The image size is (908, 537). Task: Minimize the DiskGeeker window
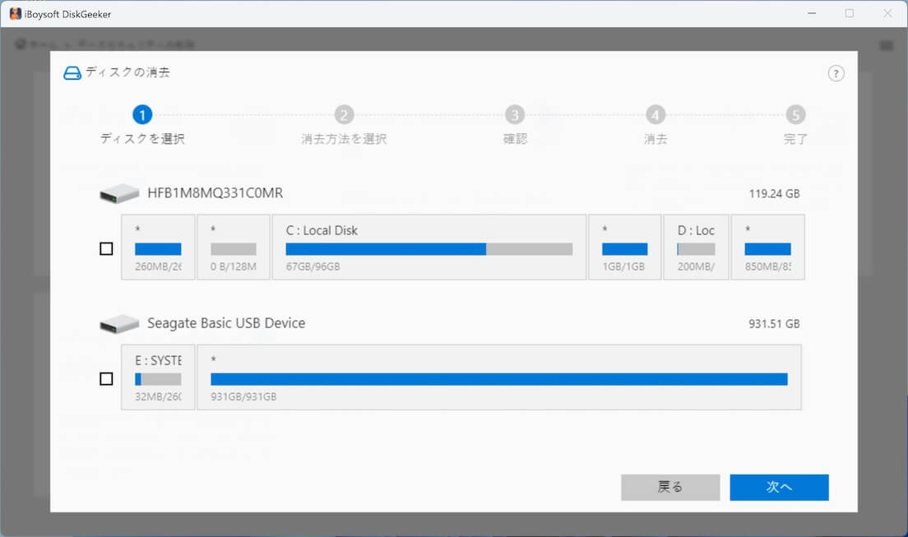pos(812,13)
